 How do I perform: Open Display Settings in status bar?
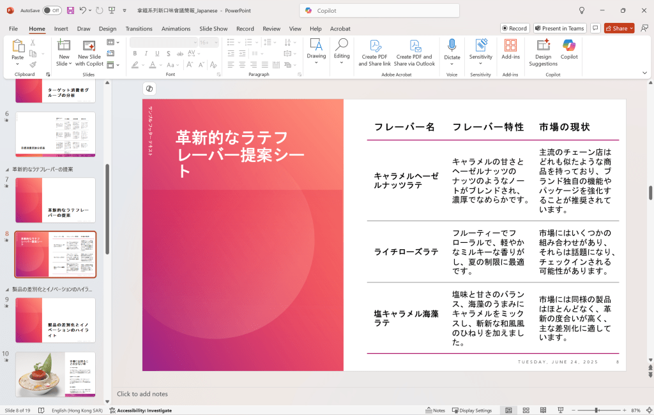(472, 411)
